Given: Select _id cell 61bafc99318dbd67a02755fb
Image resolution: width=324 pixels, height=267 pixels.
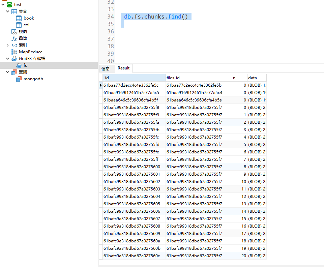Looking at the screenshot, I should [134, 130].
